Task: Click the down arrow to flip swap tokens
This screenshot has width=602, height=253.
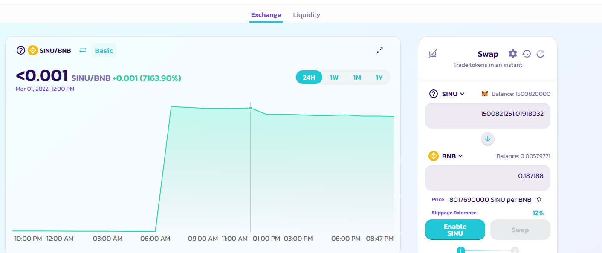Action: point(488,139)
